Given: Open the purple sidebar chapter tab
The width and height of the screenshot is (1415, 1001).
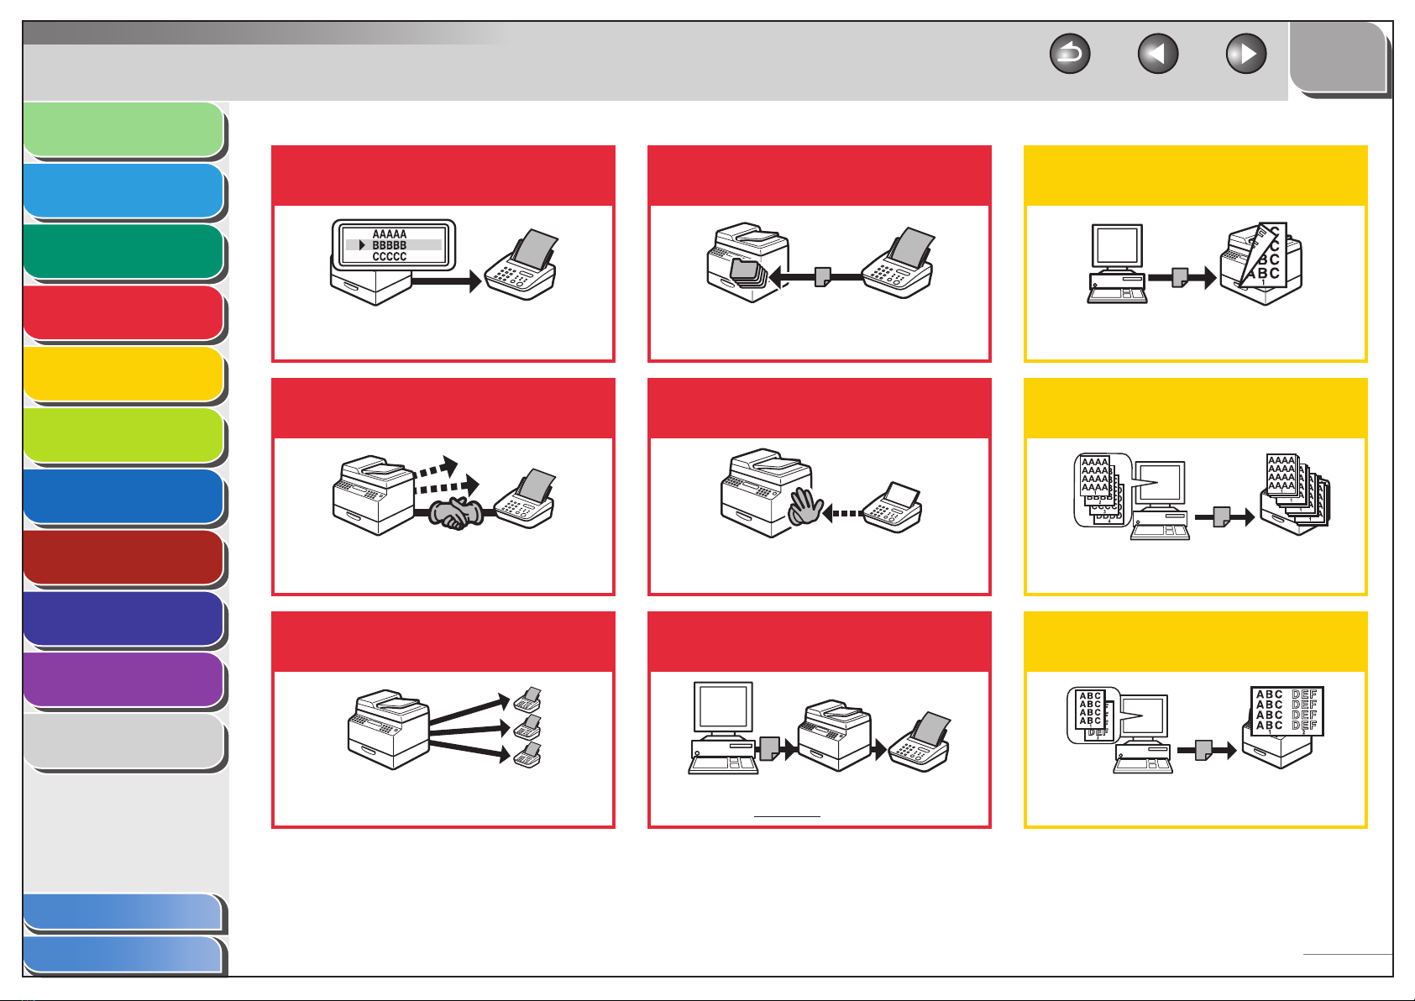Looking at the screenshot, I should point(123,680).
